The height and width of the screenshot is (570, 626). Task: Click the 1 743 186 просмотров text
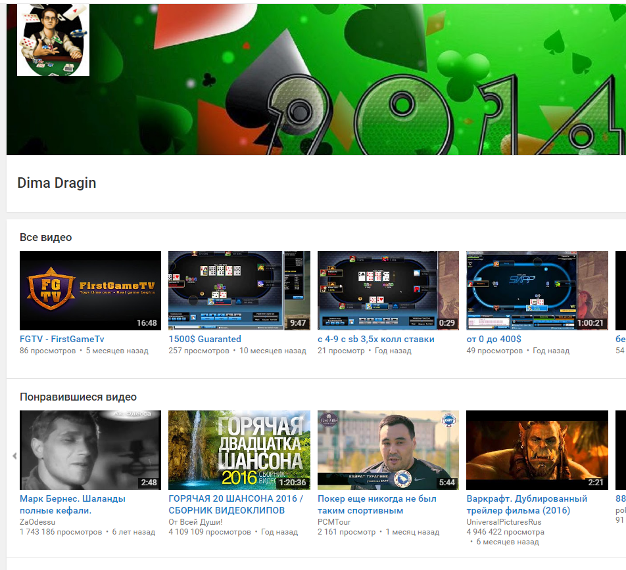pyautogui.click(x=60, y=532)
